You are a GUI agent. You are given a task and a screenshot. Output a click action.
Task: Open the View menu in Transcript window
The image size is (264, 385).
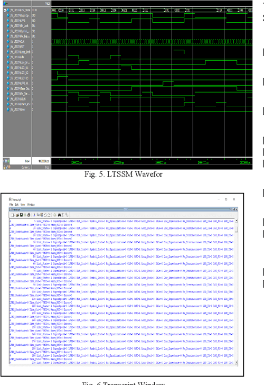coord(23,205)
